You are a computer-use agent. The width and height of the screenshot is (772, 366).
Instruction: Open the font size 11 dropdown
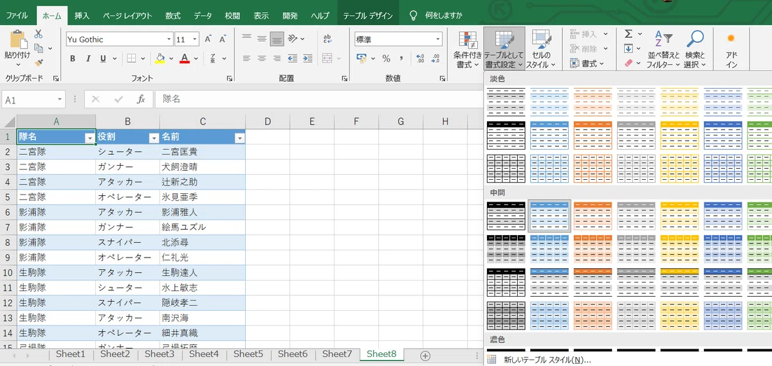click(x=195, y=39)
